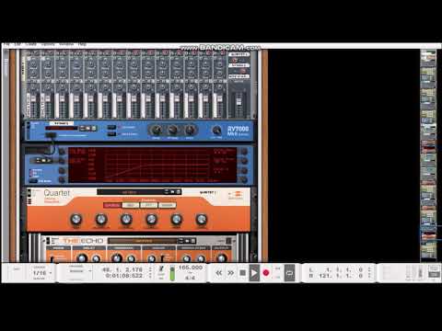442x331 pixels.
Task: Start playback with the Play button
Action: tap(254, 272)
